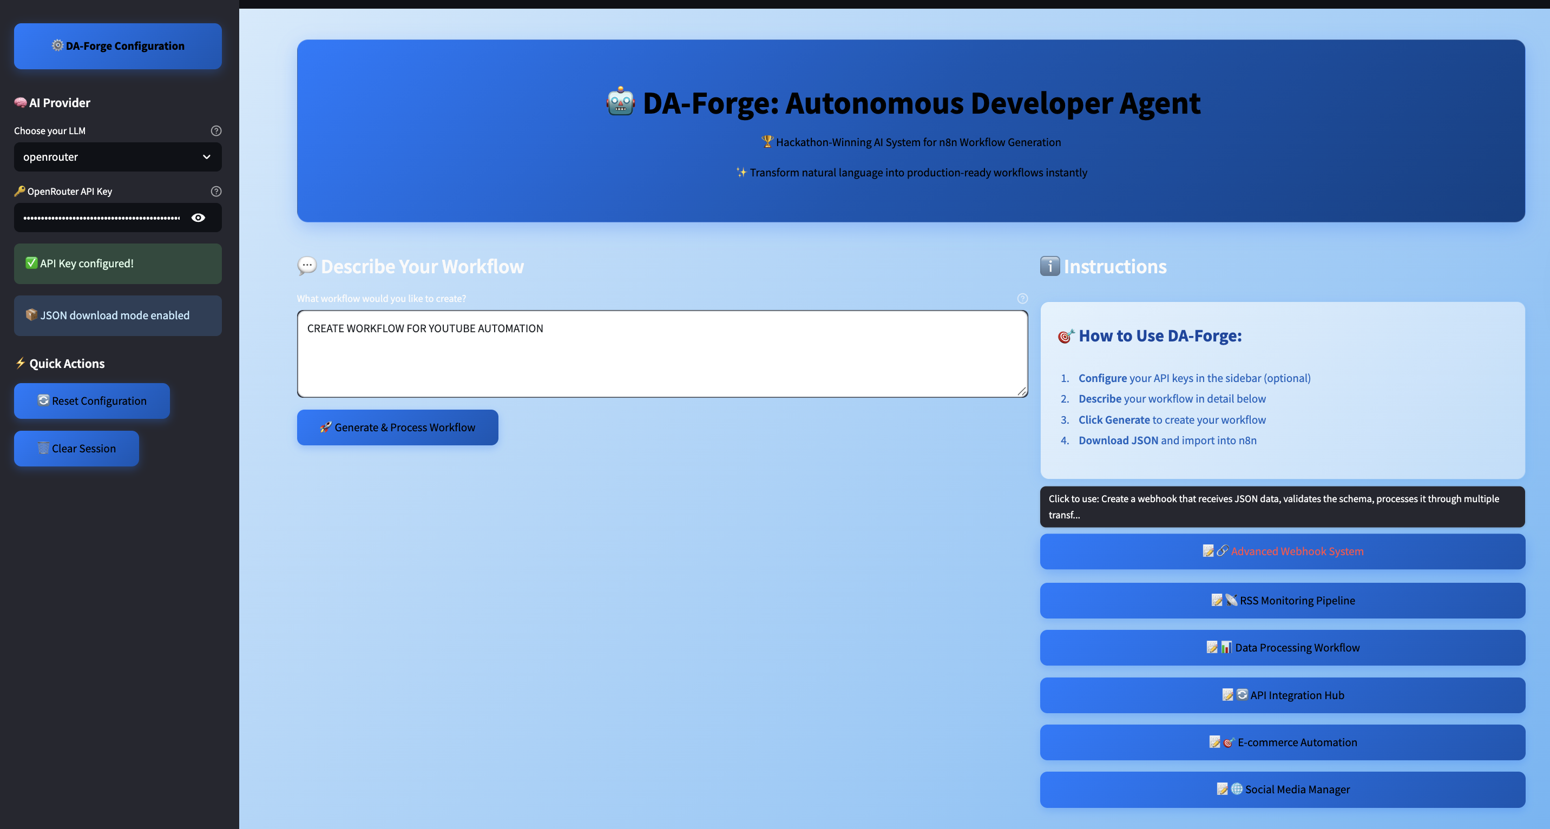Open the openrouter LLM dropdown
Screen dimensions: 1550x829
(108, 157)
